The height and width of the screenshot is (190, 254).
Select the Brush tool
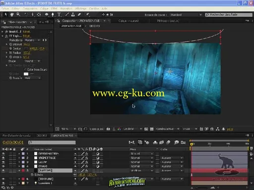pyautogui.click(x=67, y=14)
